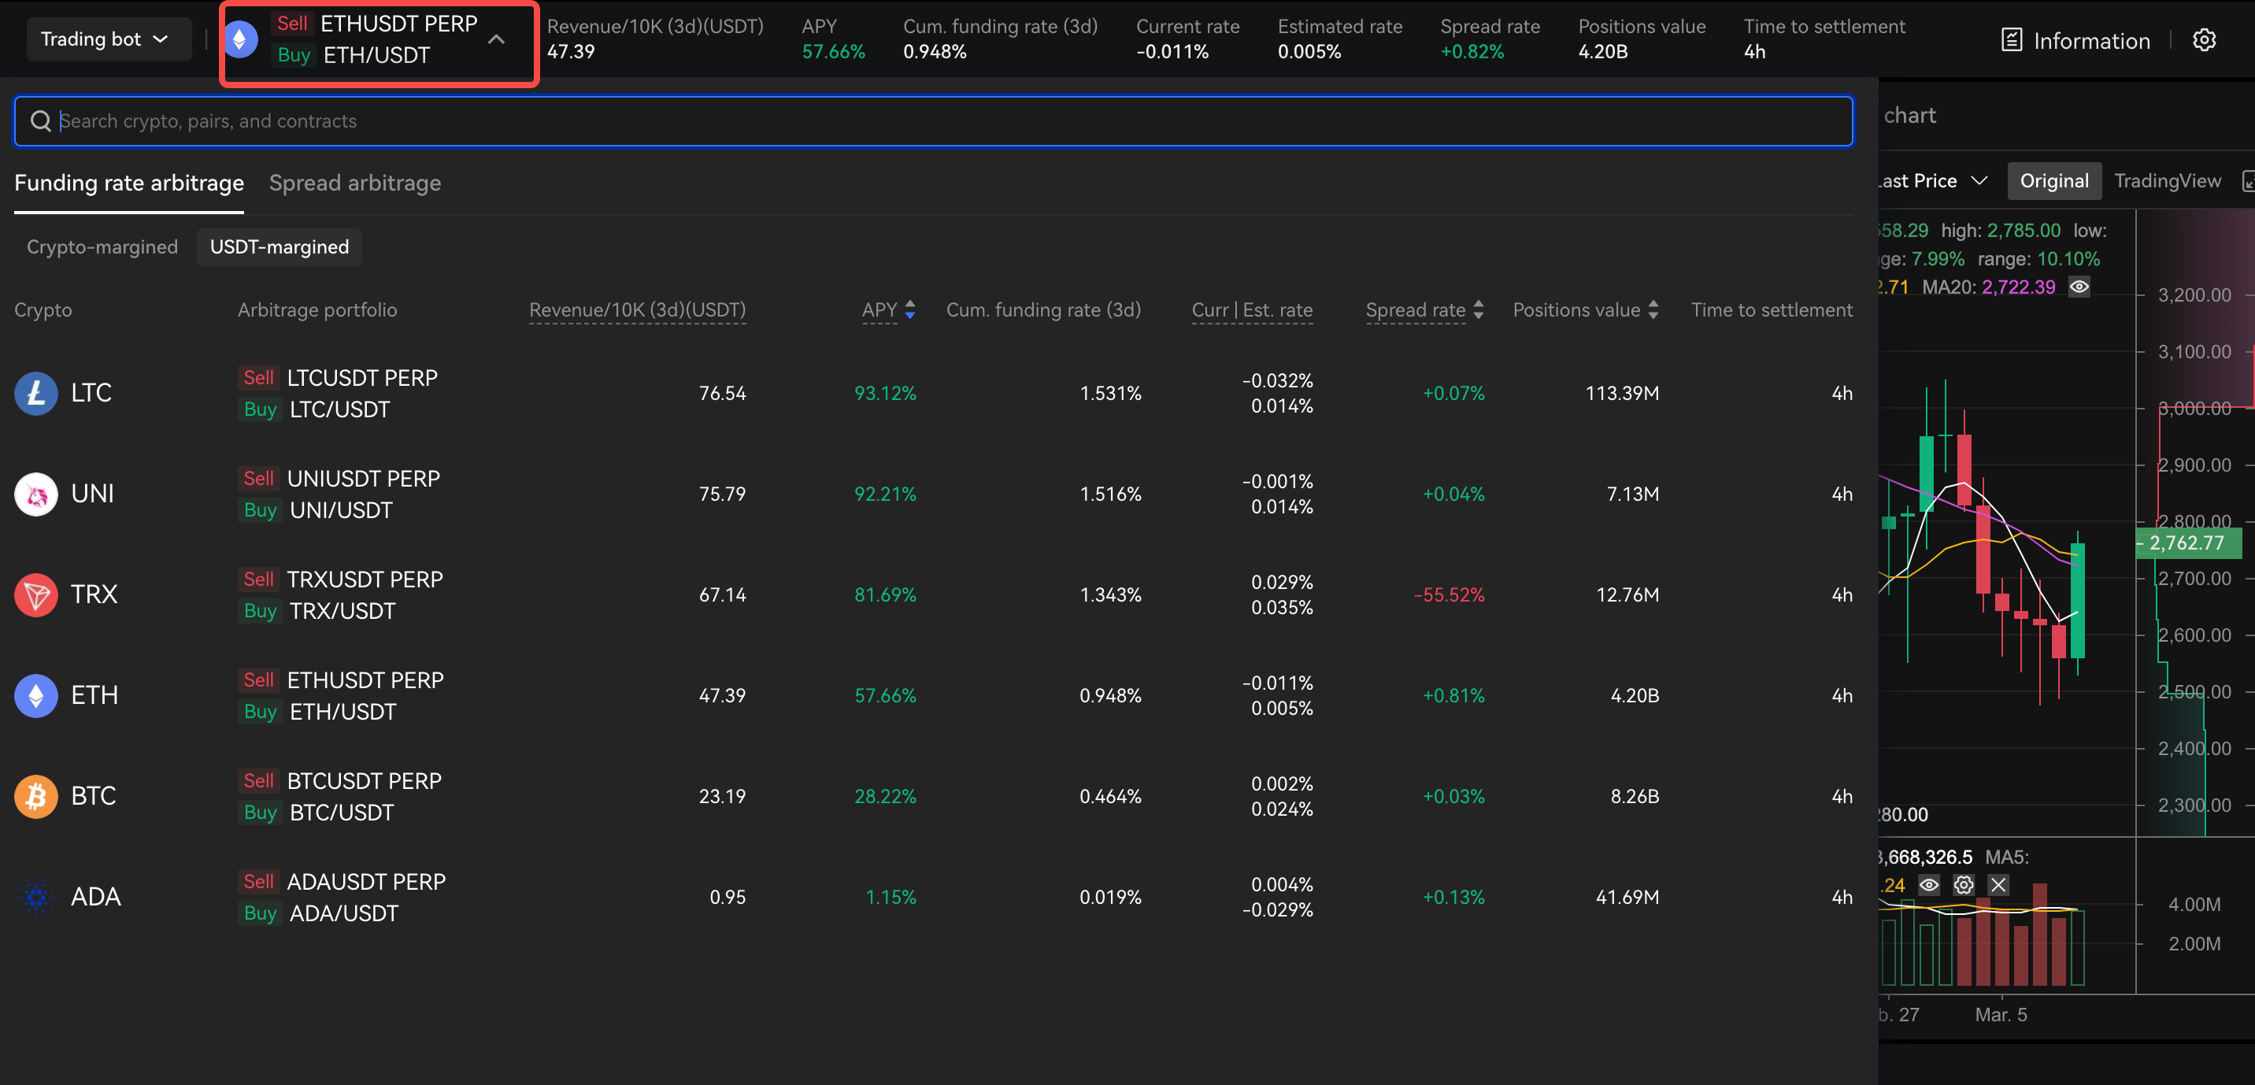
Task: Select ADAUSDT PERP arbitrage row
Action: pos(933,897)
